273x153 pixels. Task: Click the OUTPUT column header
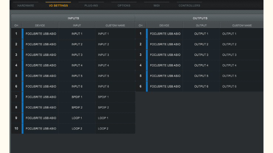click(201, 25)
